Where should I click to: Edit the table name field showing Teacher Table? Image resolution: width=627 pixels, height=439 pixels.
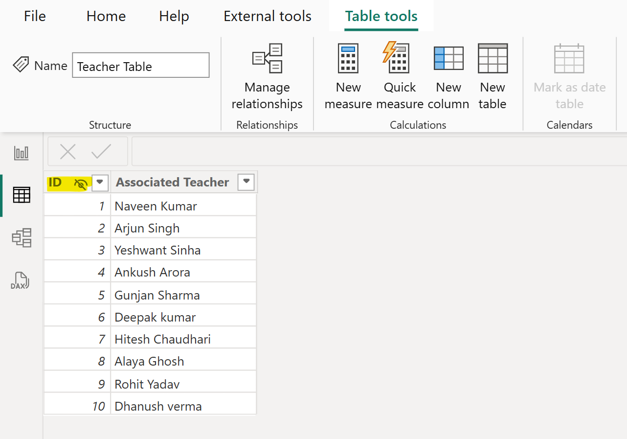[x=140, y=65]
